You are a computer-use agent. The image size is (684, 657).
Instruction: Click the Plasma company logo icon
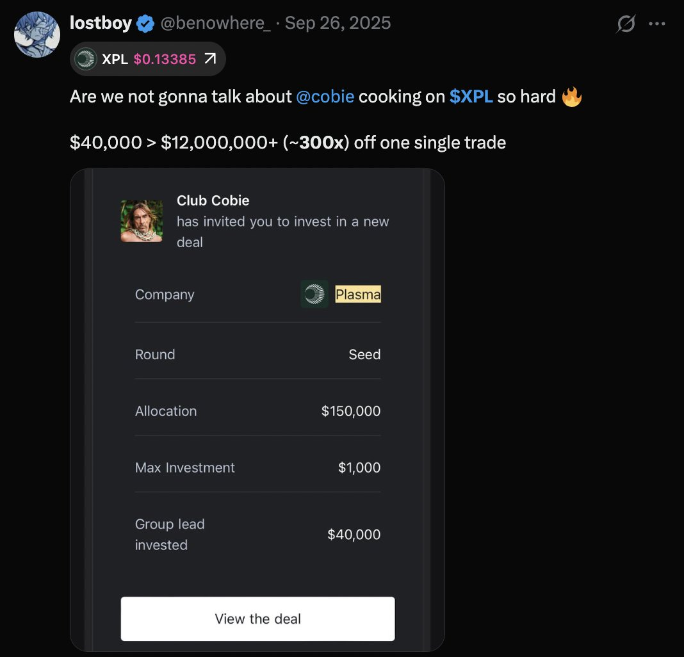pyautogui.click(x=314, y=294)
